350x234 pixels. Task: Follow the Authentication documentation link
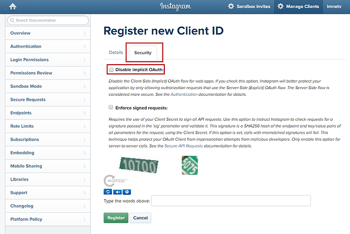click(x=184, y=94)
